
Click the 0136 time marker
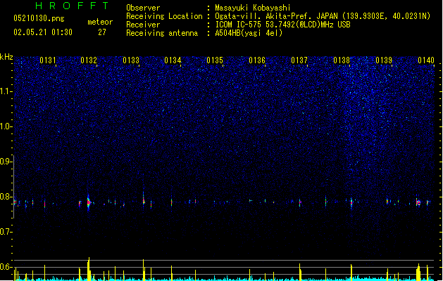(257, 60)
